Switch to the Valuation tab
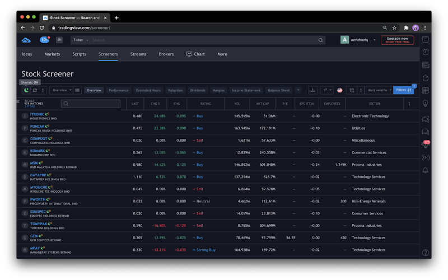This screenshot has width=448, height=280. (x=175, y=90)
